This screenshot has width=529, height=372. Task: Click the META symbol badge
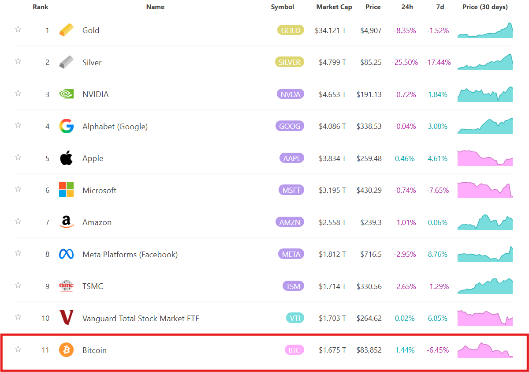(291, 254)
